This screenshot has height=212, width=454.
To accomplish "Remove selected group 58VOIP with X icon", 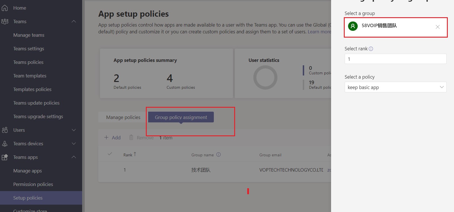I will click(x=438, y=27).
